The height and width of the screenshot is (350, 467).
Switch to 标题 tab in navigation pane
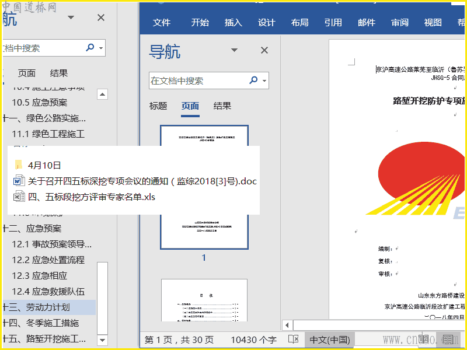click(x=158, y=106)
